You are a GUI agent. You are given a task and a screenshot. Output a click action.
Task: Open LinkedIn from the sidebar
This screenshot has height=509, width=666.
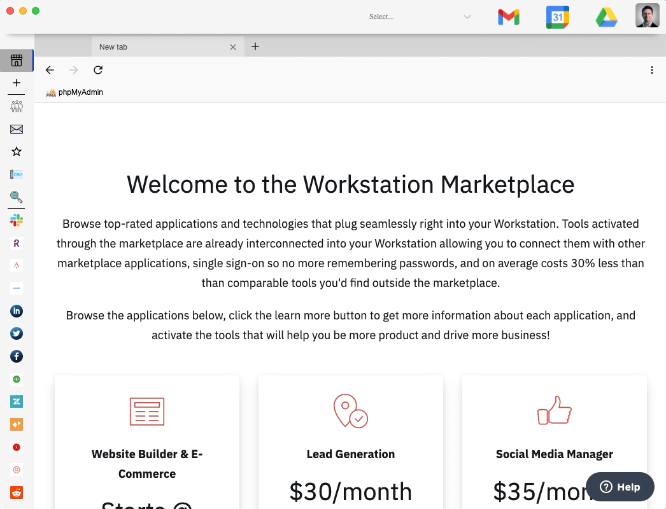point(17,311)
